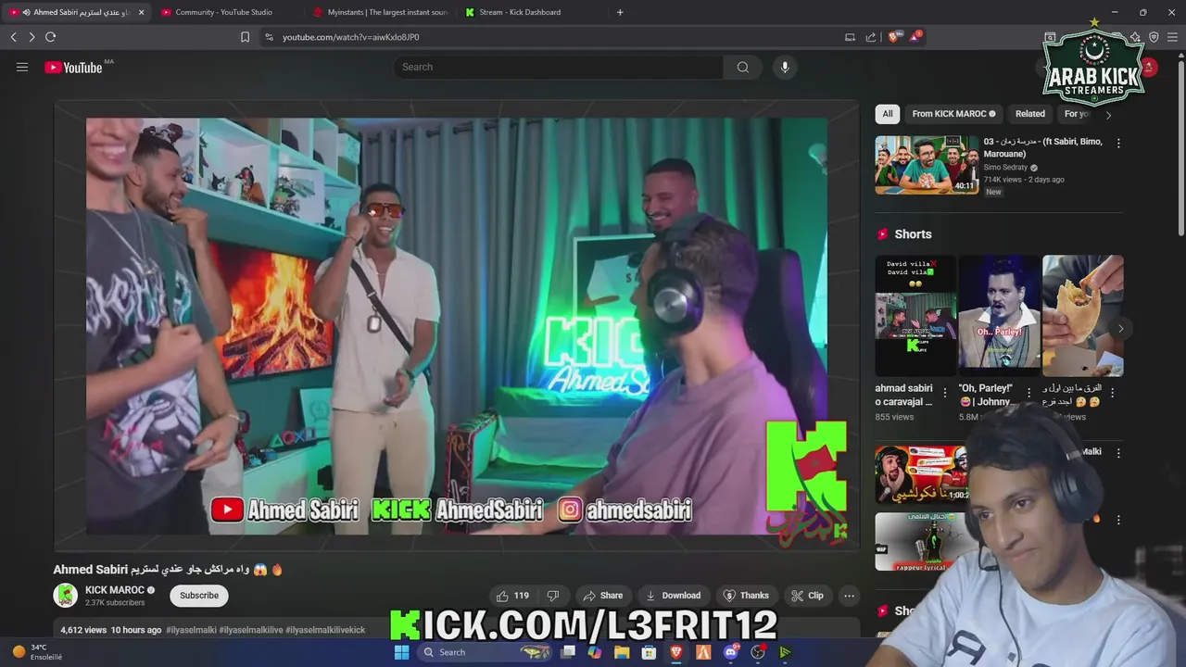The width and height of the screenshot is (1186, 667).
Task: Open OBS Studio from the taskbar
Action: 758,652
